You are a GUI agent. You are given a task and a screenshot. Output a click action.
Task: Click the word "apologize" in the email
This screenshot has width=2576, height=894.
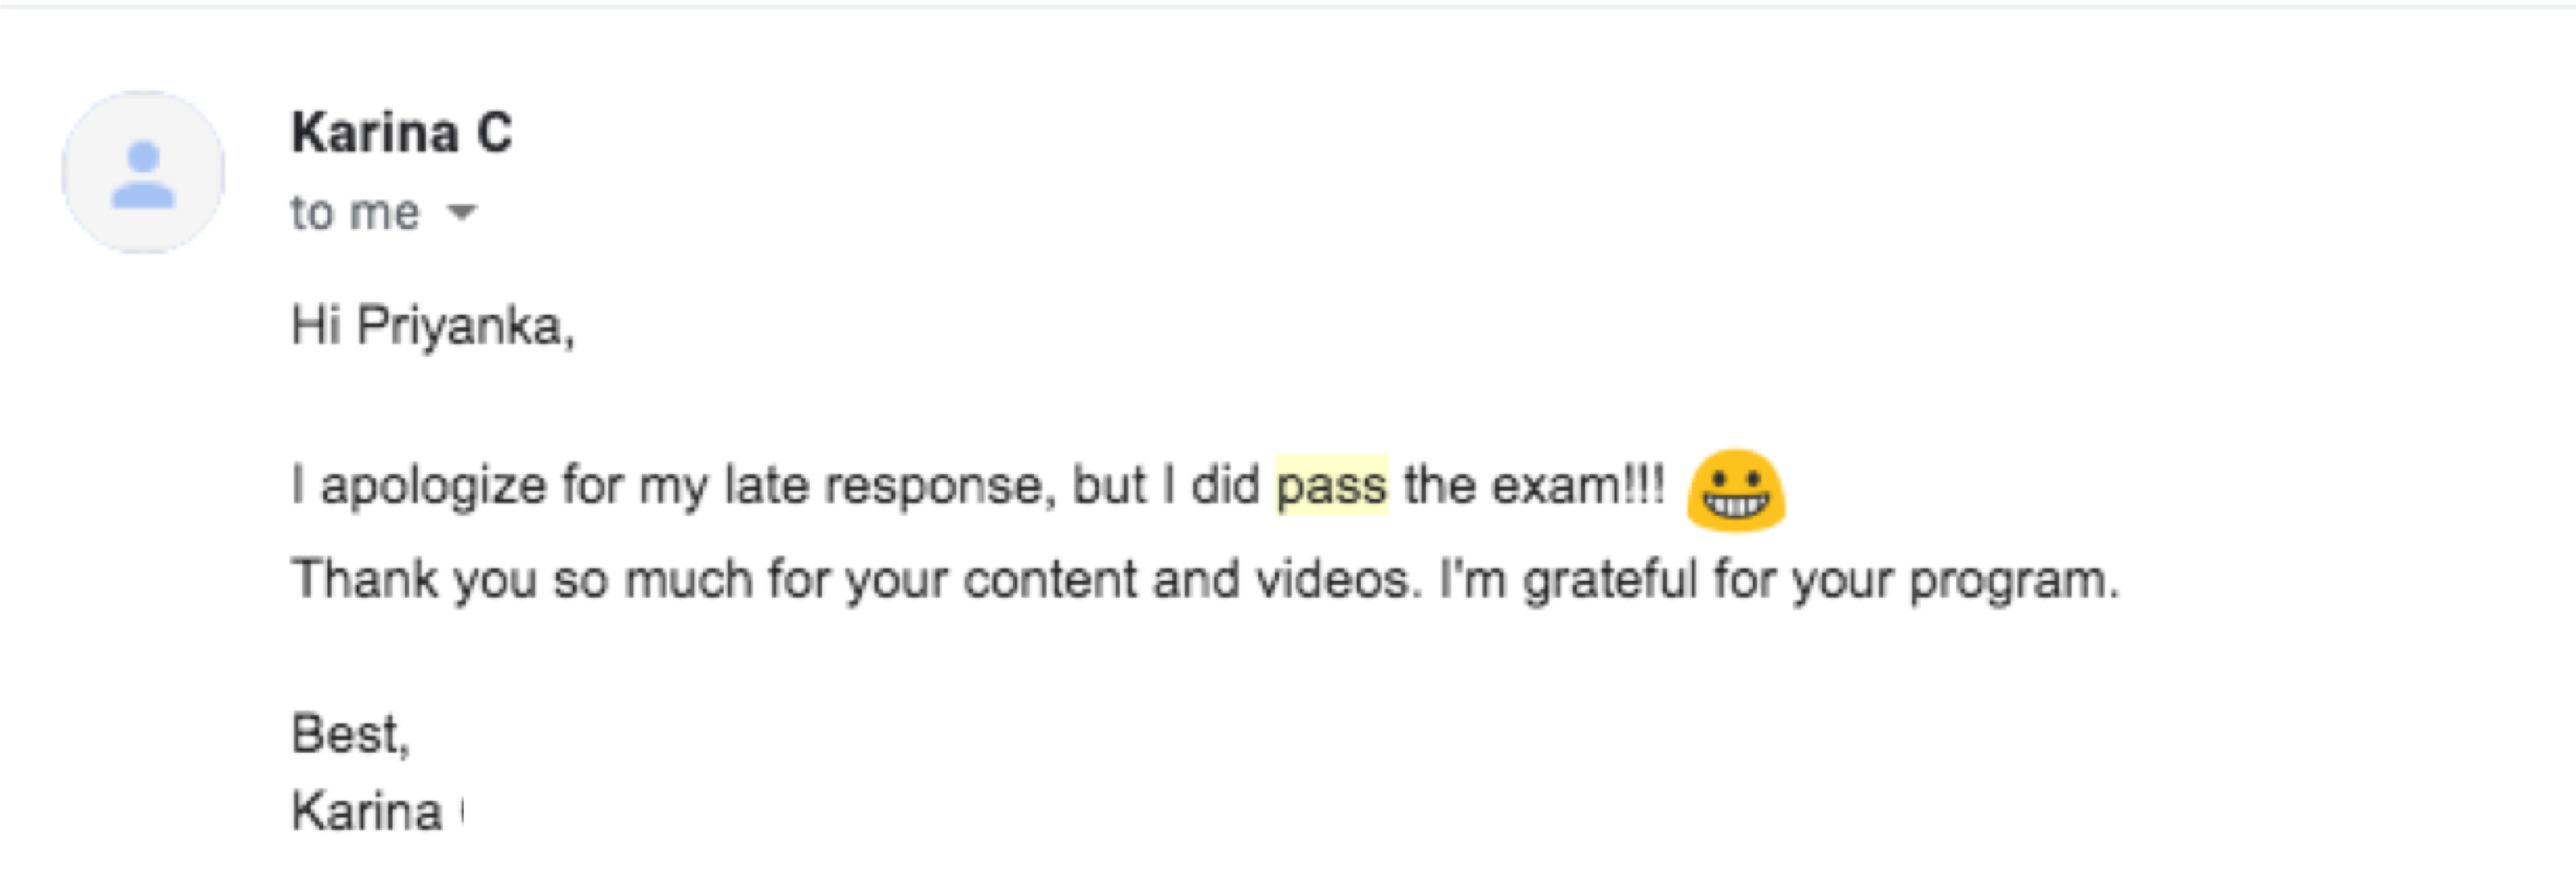pos(433,486)
